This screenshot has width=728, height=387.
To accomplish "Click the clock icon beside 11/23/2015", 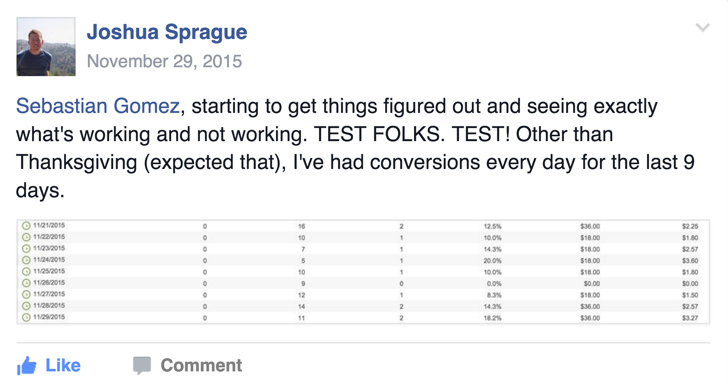I will [26, 249].
